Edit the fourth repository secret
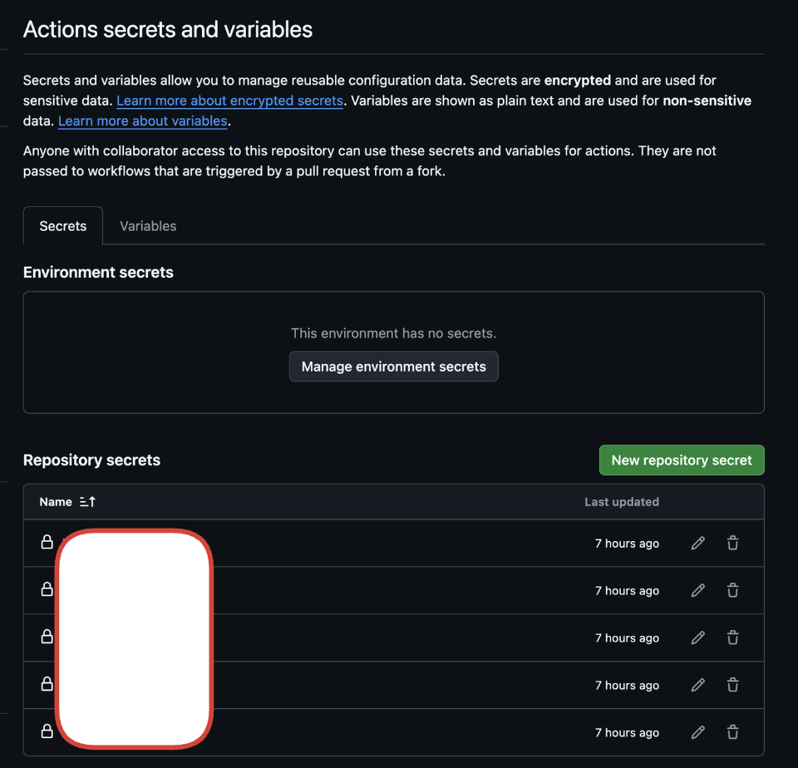This screenshot has height=768, width=798. (698, 686)
